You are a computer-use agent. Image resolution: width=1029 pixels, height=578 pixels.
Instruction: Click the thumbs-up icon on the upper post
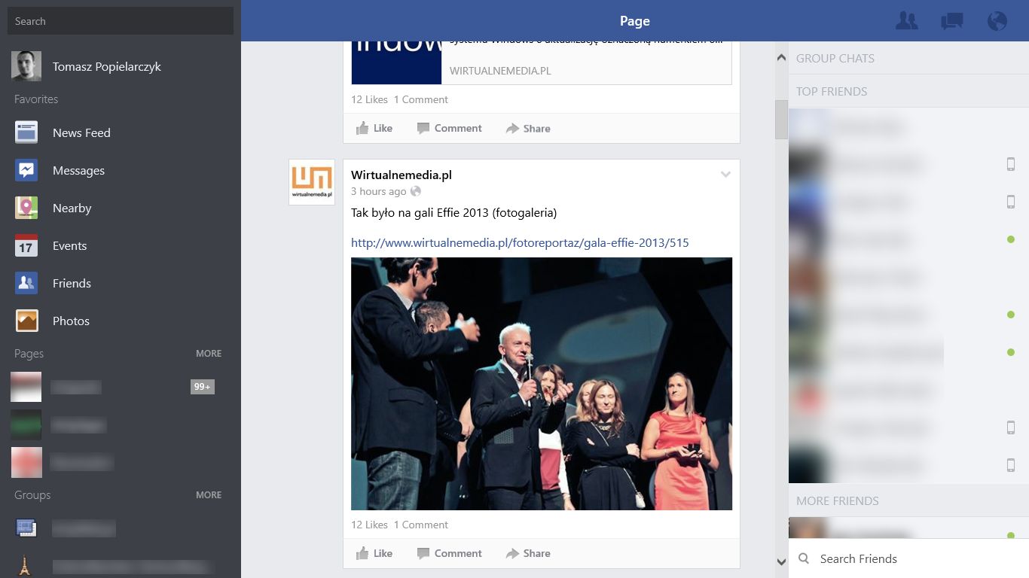tap(362, 128)
